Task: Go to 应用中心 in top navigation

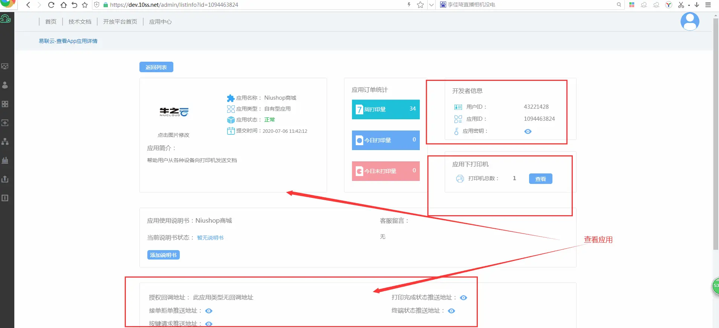Action: pos(160,22)
